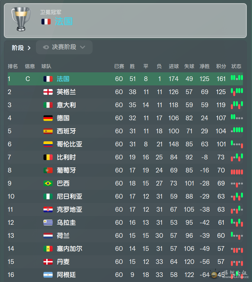Click the Germany flag icon in the table

(48, 118)
